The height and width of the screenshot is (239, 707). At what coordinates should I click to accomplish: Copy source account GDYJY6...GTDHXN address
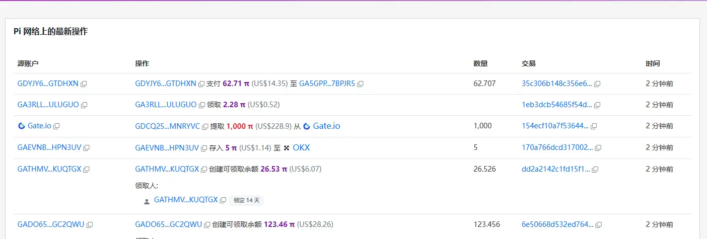[84, 84]
